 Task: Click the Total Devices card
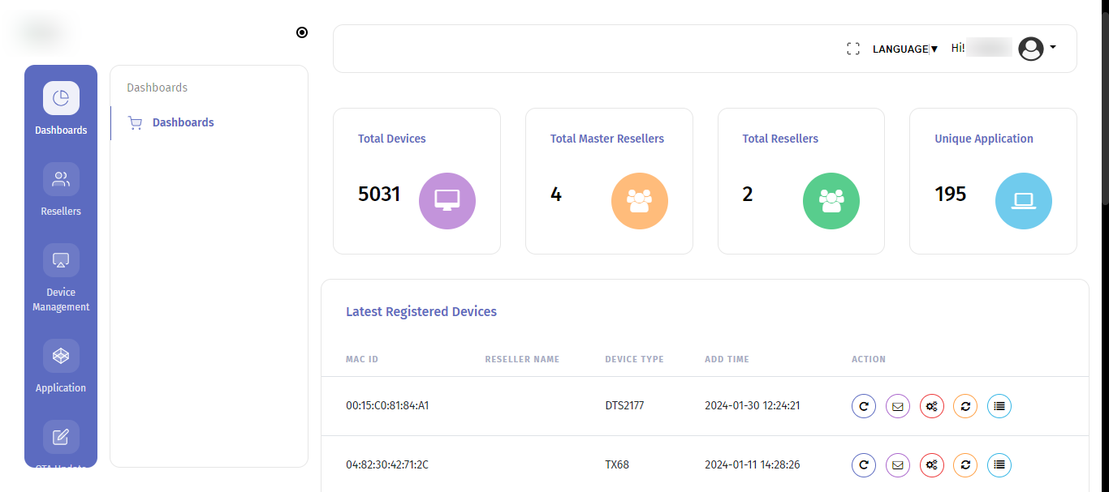pos(416,182)
